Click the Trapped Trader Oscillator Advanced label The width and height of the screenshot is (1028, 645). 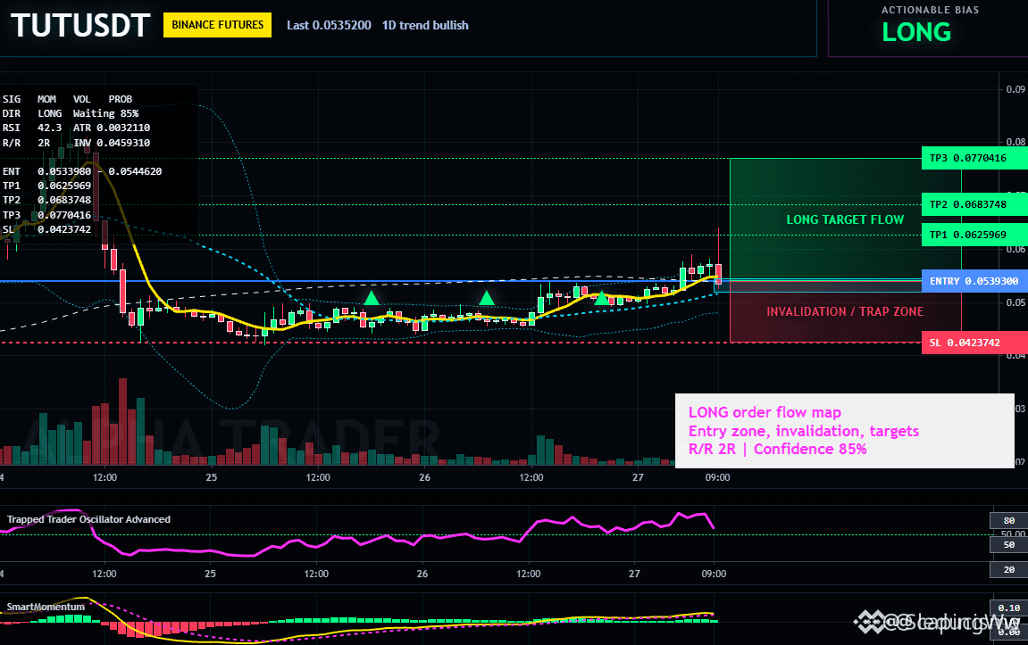click(88, 519)
